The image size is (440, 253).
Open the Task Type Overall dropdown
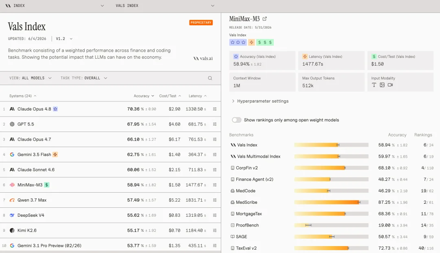(84, 78)
